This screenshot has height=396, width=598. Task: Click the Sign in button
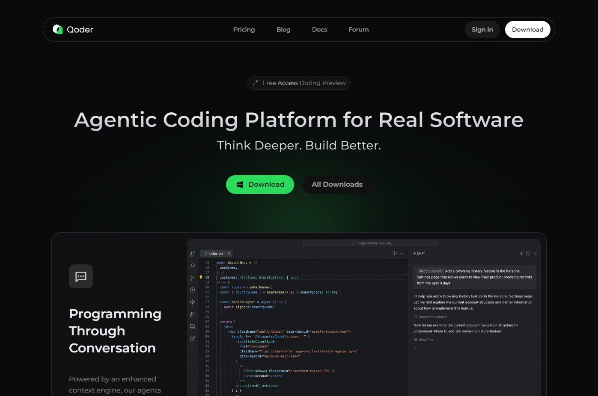coord(482,29)
